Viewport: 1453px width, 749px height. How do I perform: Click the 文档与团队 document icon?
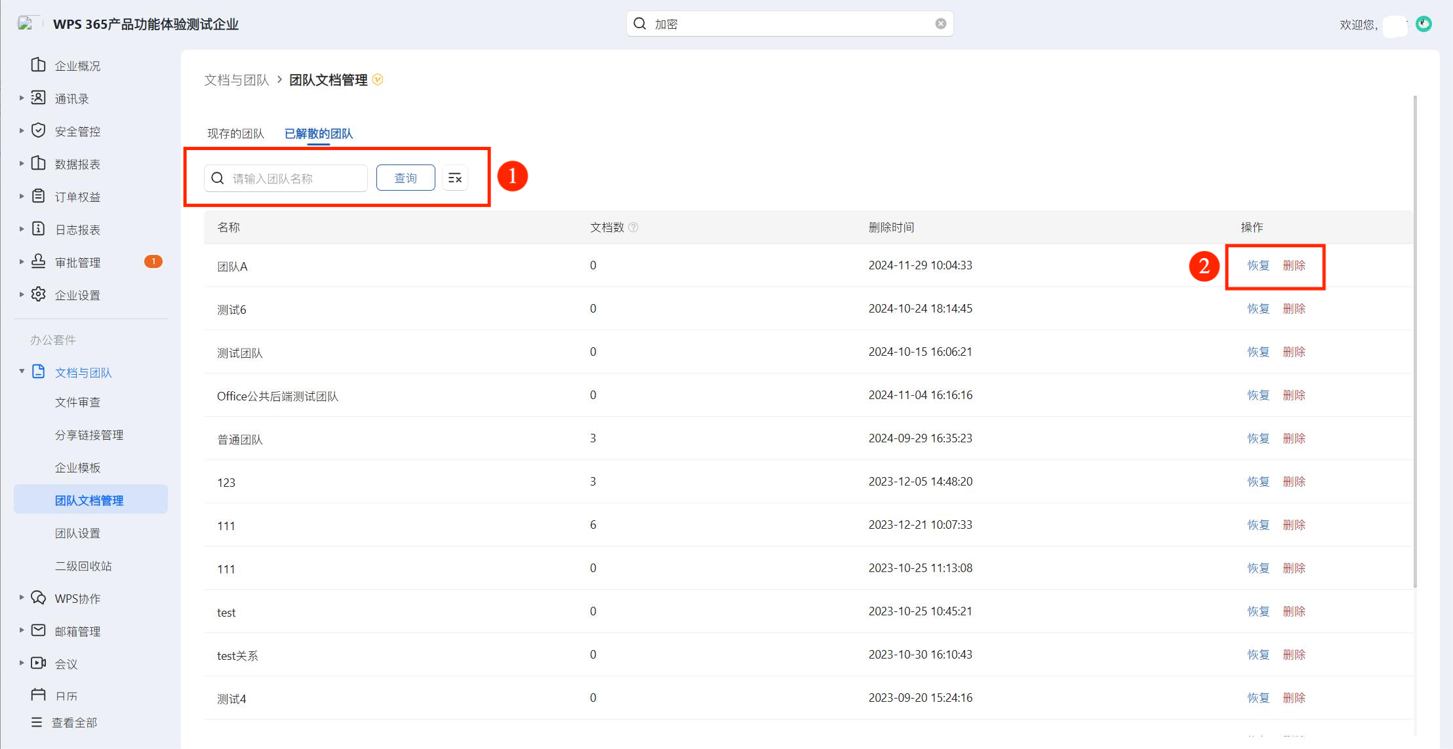coord(39,372)
